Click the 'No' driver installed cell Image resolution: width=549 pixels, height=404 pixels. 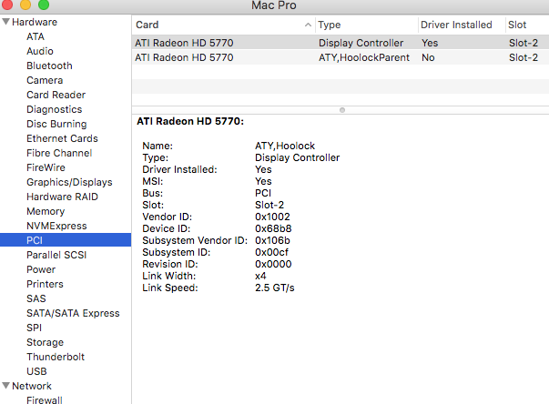click(428, 57)
